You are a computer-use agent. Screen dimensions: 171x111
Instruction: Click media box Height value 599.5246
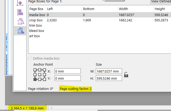161,15
